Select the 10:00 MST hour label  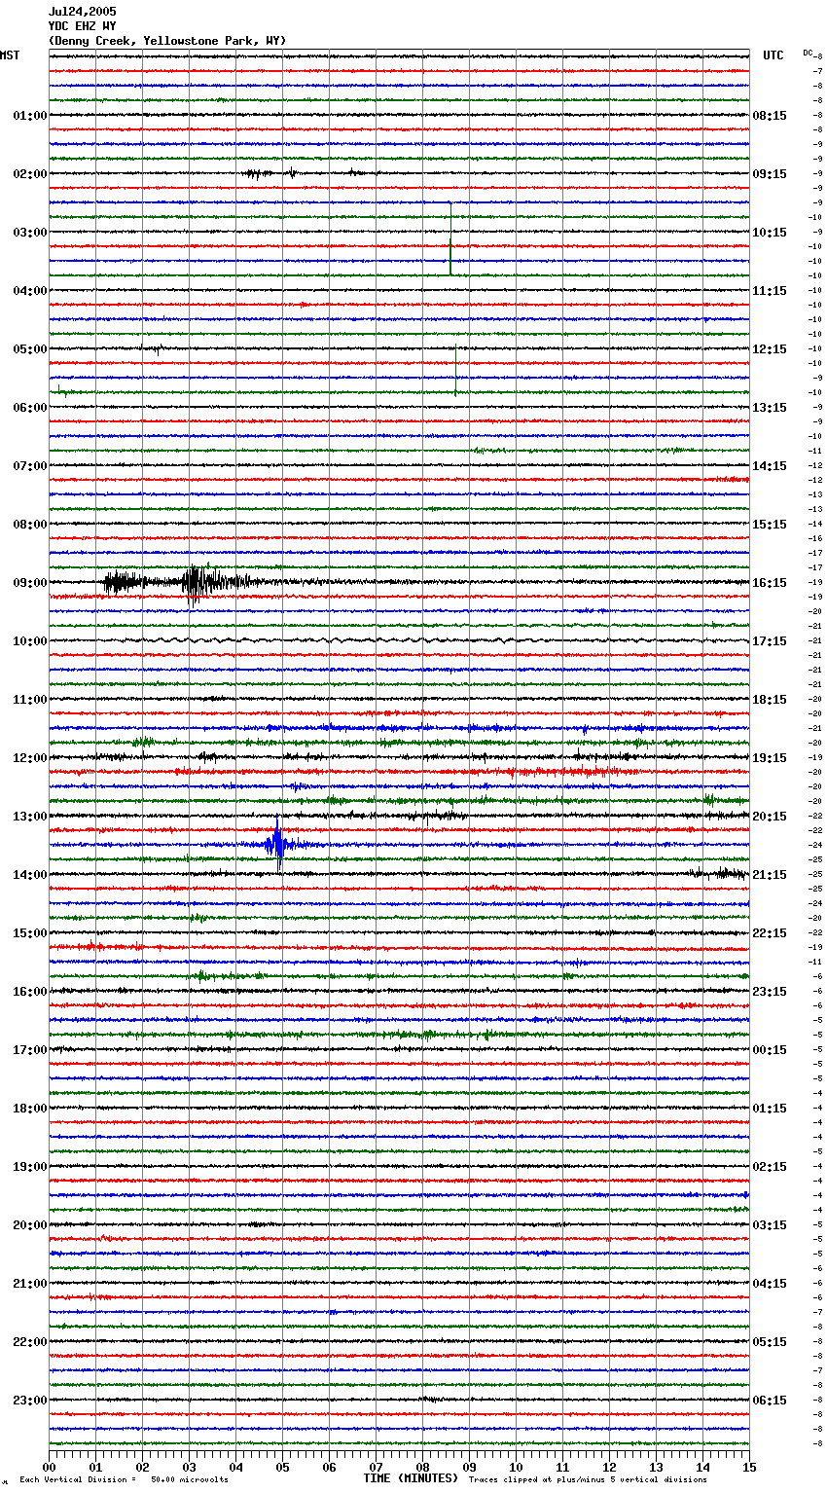[29, 641]
